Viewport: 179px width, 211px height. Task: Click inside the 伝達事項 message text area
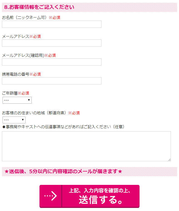click(x=86, y=146)
